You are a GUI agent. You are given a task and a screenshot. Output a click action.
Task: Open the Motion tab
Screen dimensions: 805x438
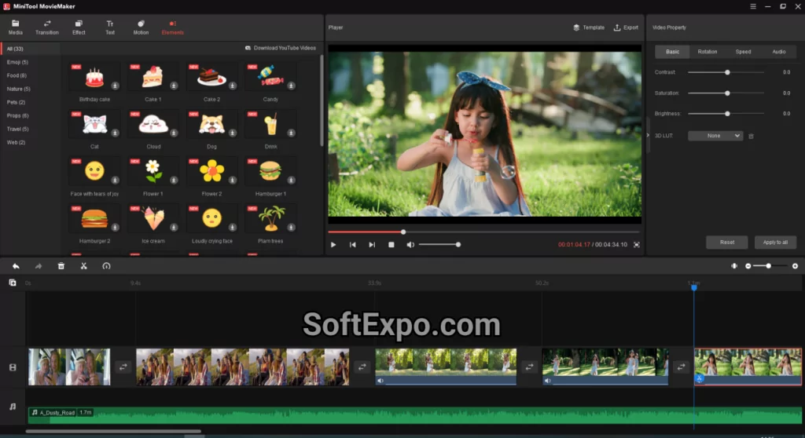[141, 27]
